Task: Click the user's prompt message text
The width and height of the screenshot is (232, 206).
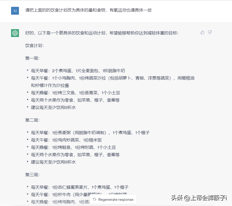Action: (x=88, y=10)
